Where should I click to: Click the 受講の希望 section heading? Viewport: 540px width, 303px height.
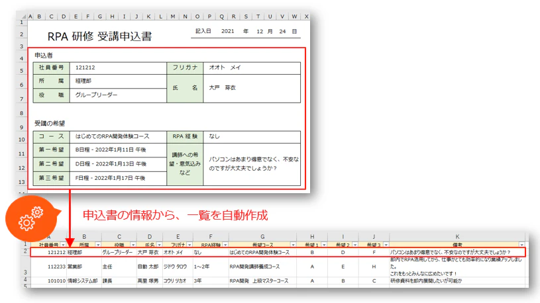(x=50, y=123)
